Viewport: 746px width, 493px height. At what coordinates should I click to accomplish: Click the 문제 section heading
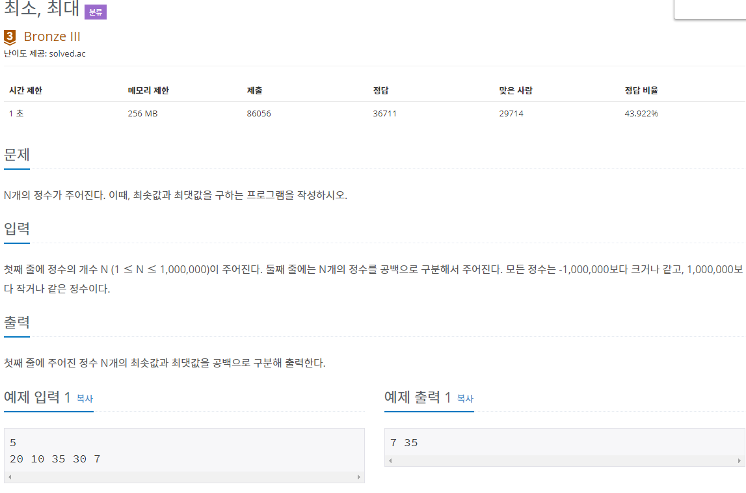17,155
